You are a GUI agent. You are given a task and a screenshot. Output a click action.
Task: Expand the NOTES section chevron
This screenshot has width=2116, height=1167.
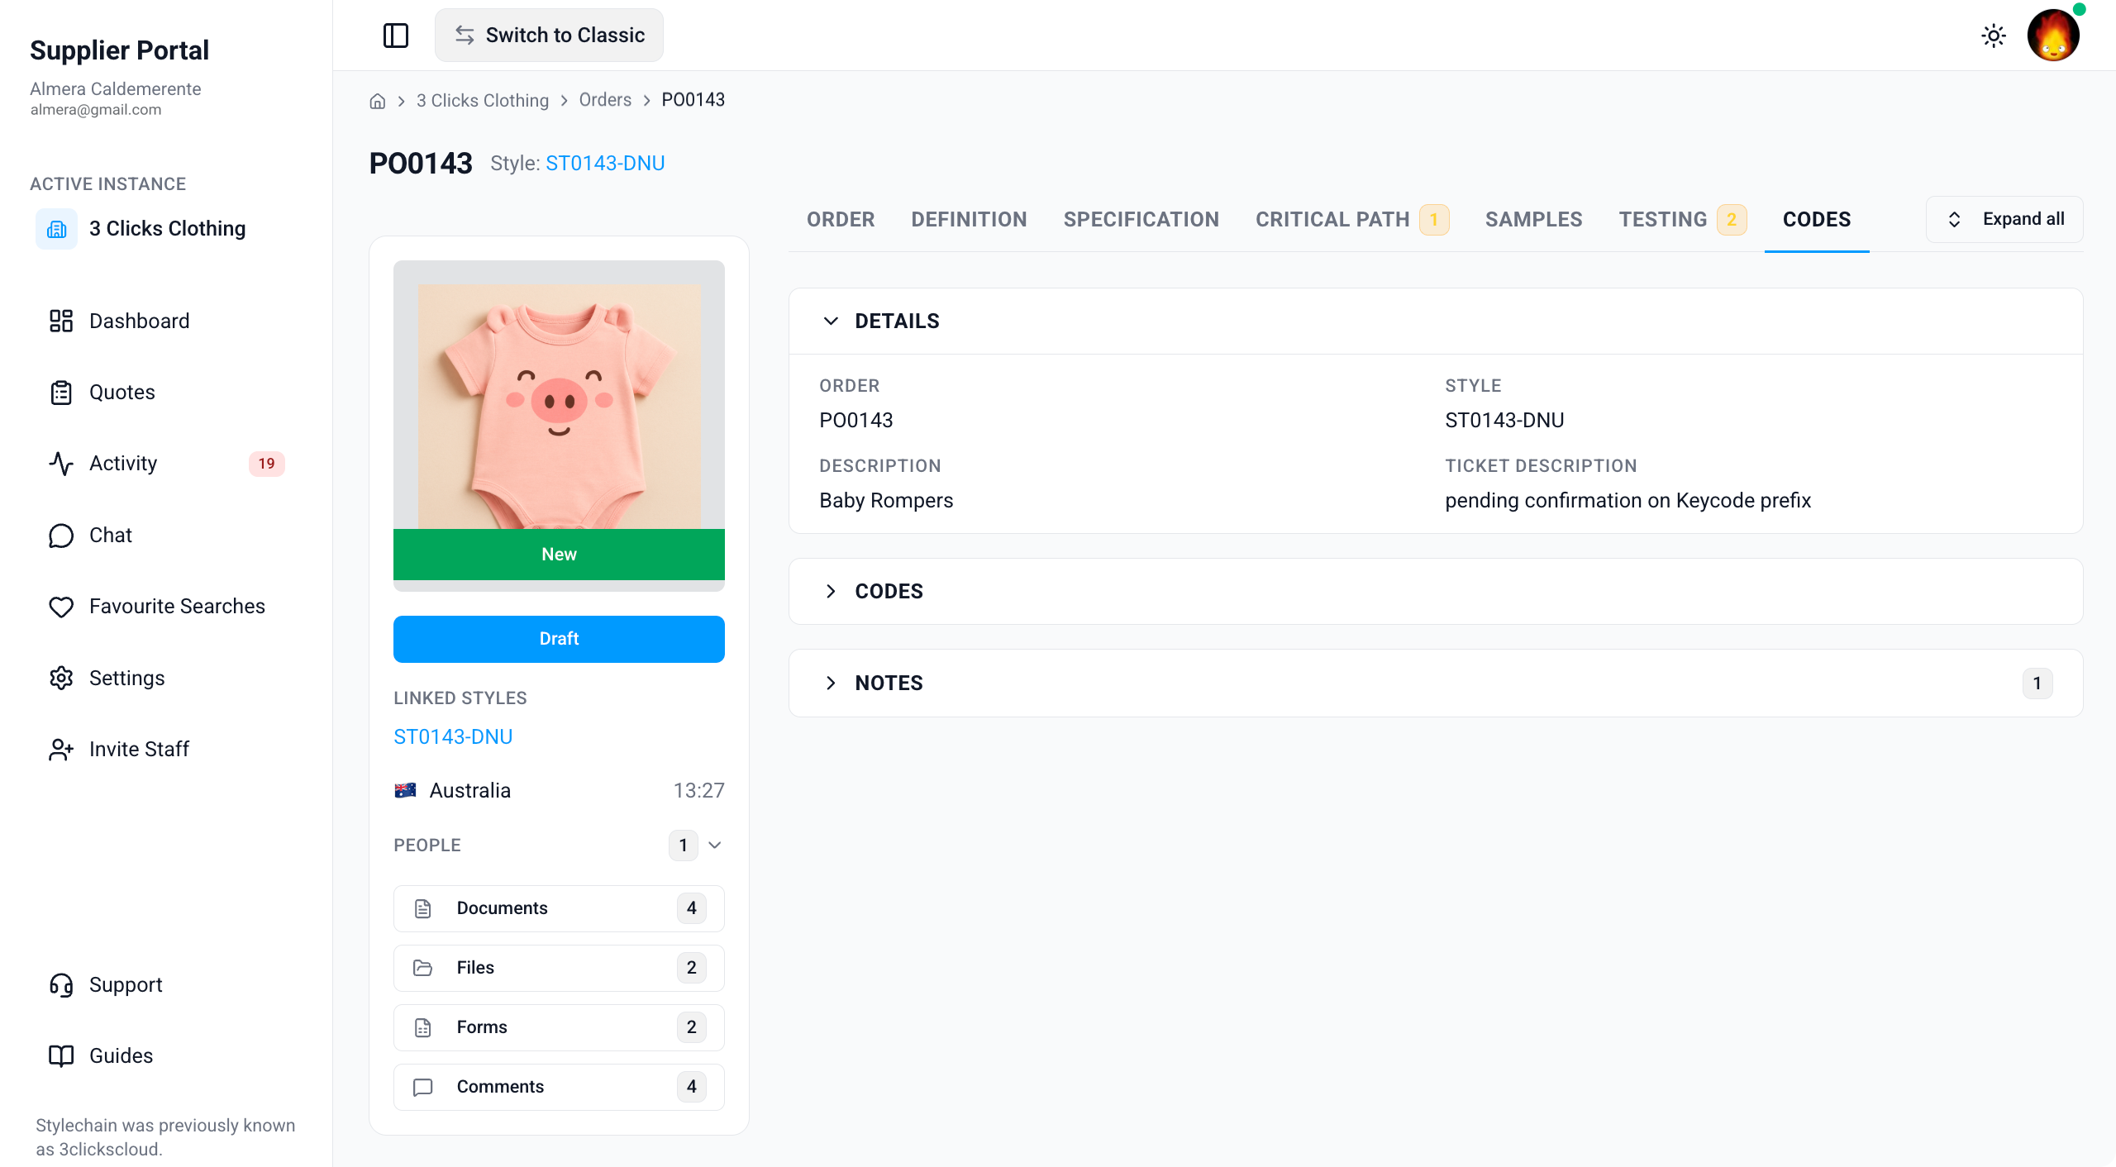coord(831,683)
